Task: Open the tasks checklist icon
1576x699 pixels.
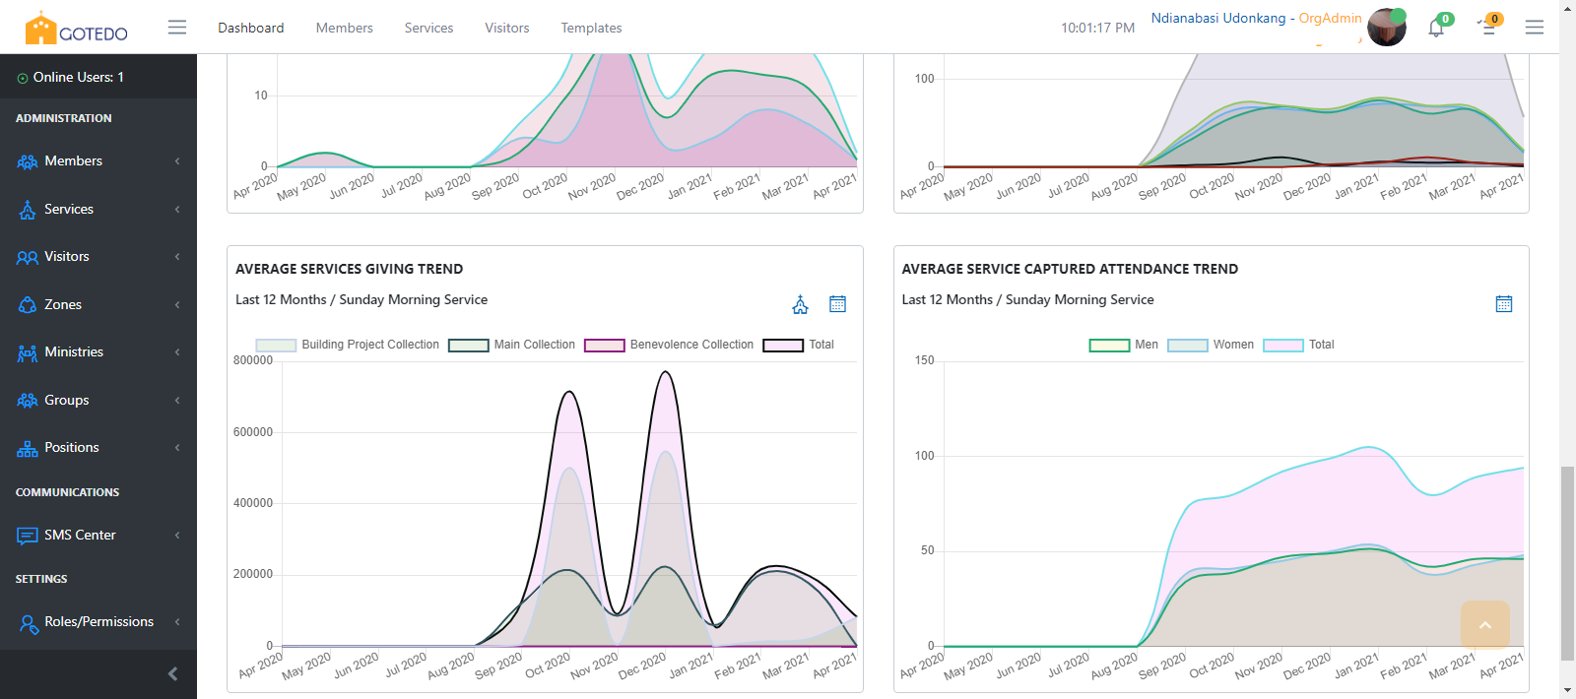Action: tap(1488, 28)
